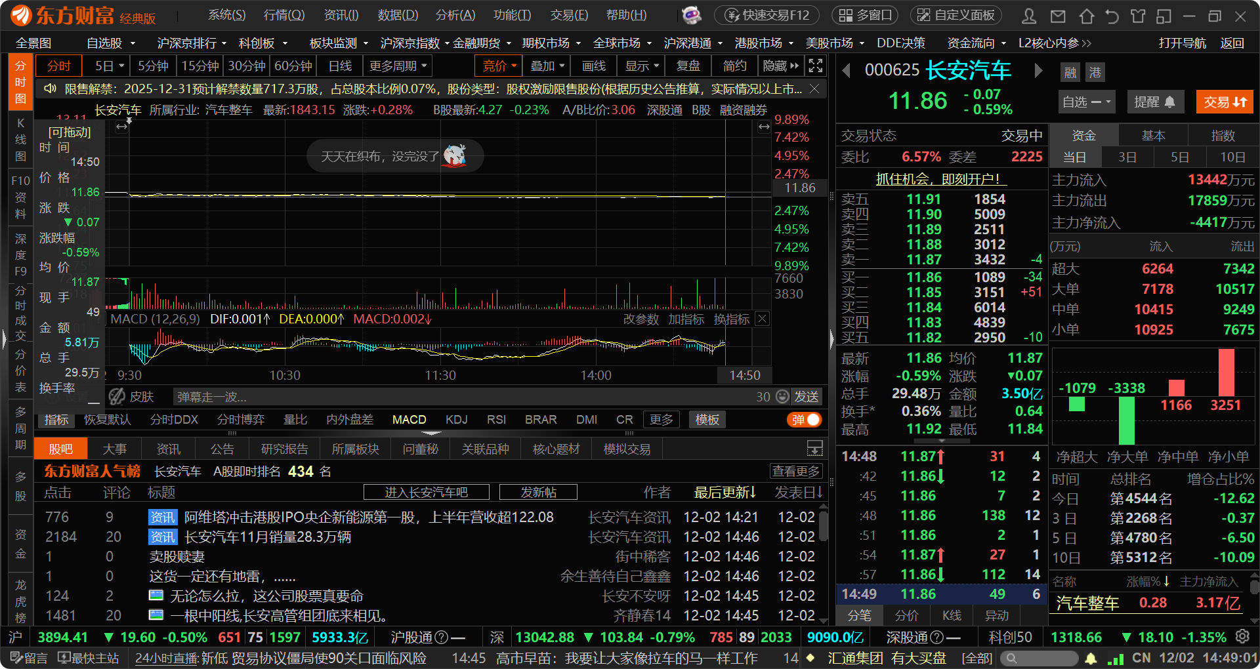Image resolution: width=1260 pixels, height=669 pixels.
Task: Click the 快速交易F12 button
Action: [767, 15]
